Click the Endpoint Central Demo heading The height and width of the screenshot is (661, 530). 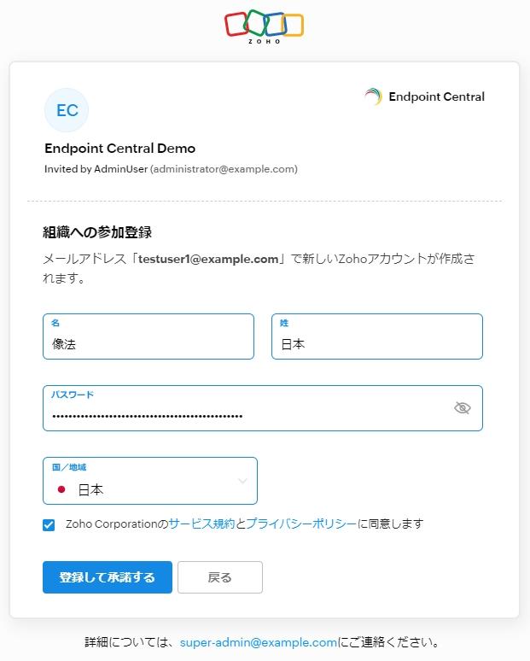(119, 149)
